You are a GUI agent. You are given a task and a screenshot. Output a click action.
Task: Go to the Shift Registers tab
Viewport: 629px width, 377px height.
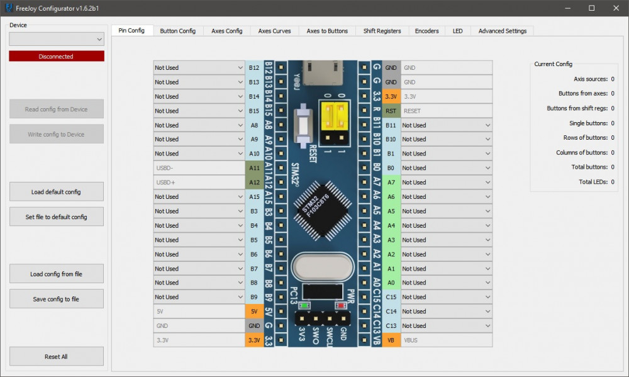tap(382, 31)
